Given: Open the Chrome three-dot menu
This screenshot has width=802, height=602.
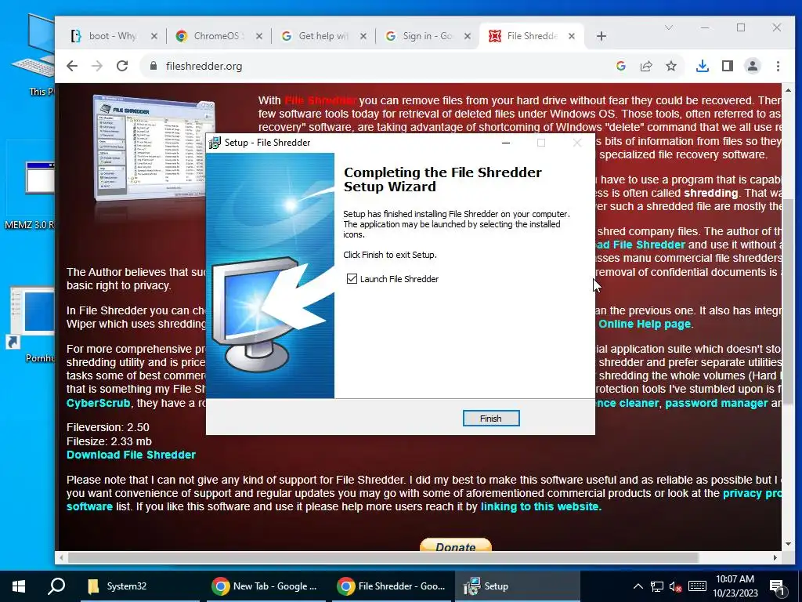Looking at the screenshot, I should point(778,66).
